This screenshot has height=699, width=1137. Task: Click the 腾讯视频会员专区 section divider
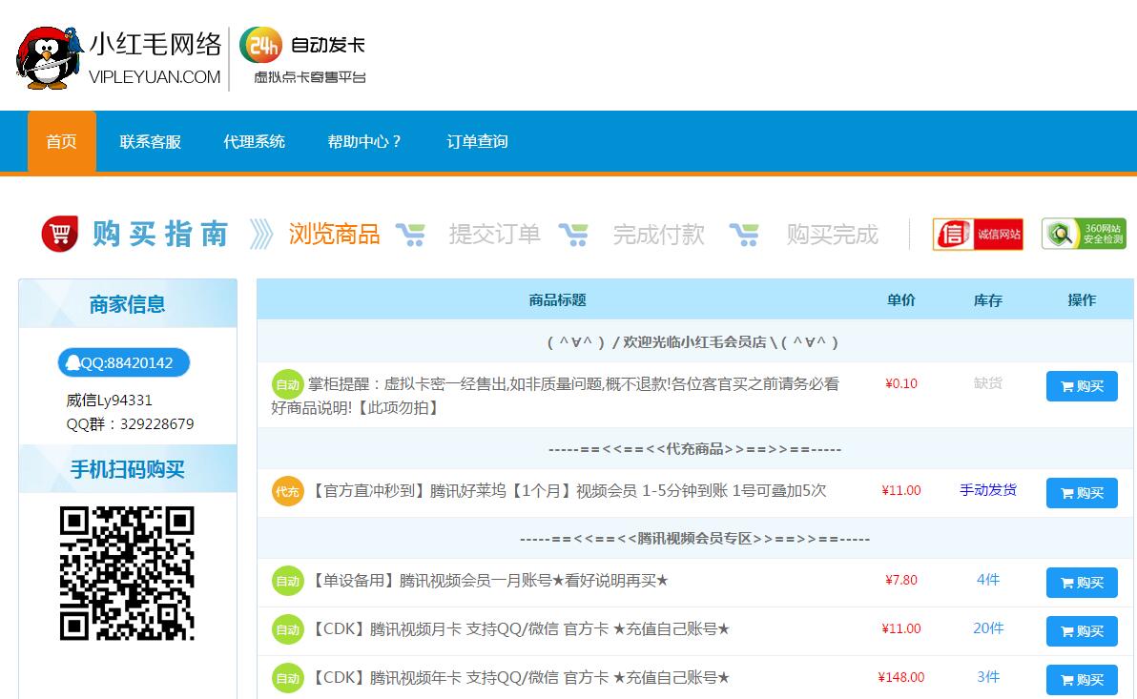tap(694, 538)
